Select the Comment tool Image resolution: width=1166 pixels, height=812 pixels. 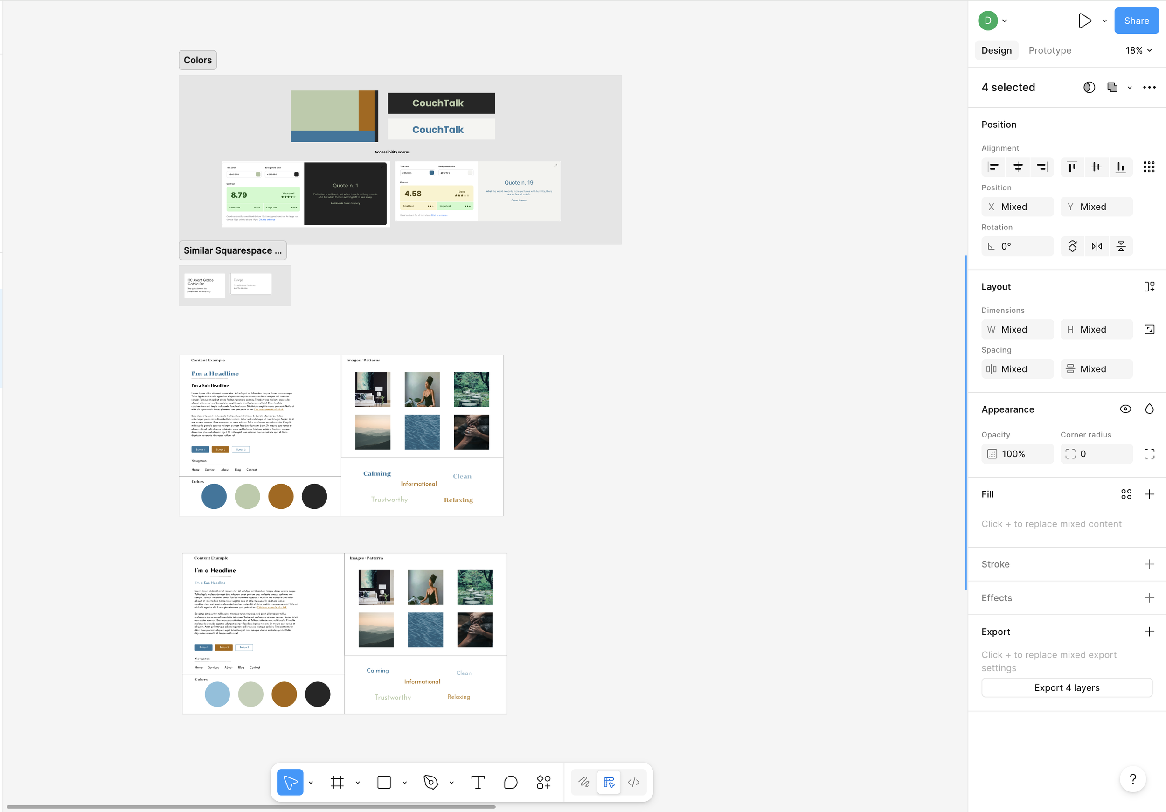(x=510, y=782)
